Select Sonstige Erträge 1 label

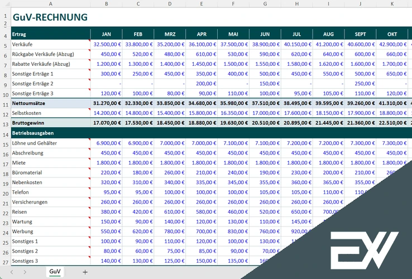tap(51, 74)
